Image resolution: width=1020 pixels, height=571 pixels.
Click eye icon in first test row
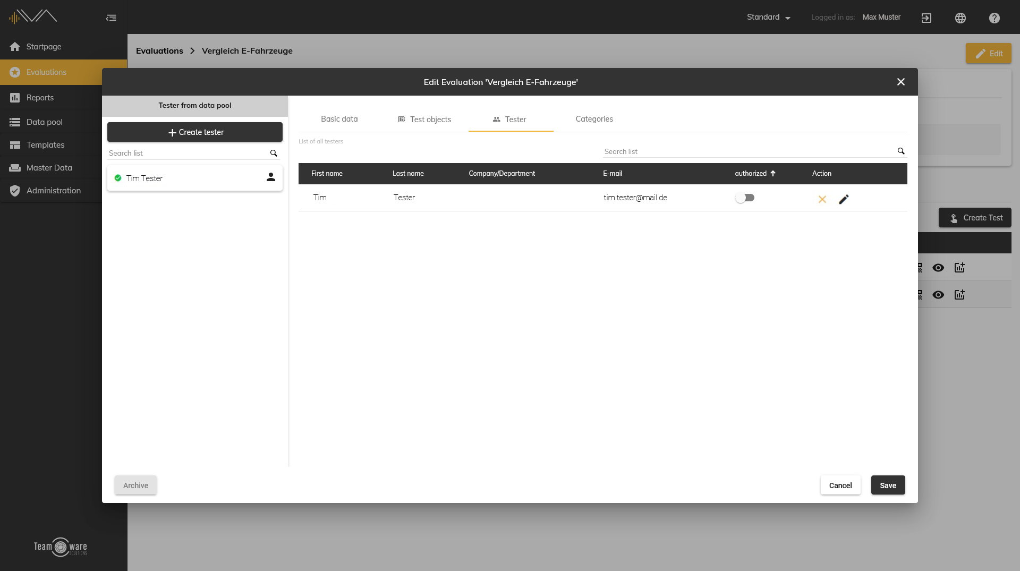point(938,268)
